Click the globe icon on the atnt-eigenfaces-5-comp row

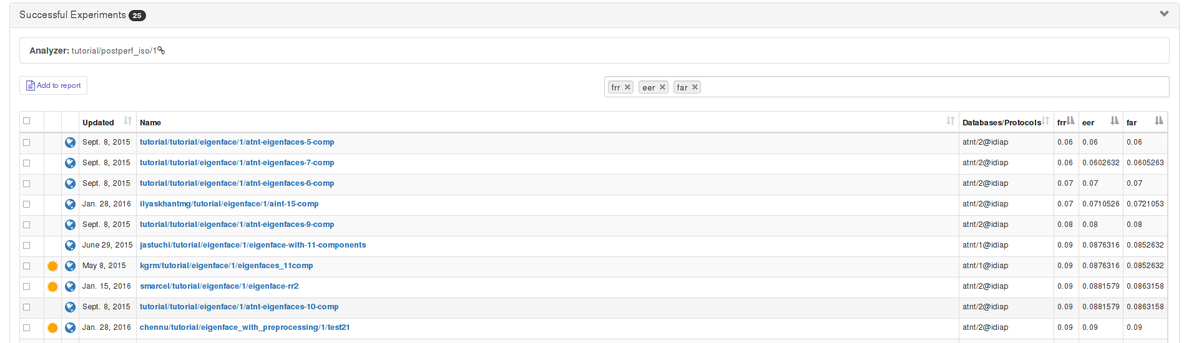point(70,143)
